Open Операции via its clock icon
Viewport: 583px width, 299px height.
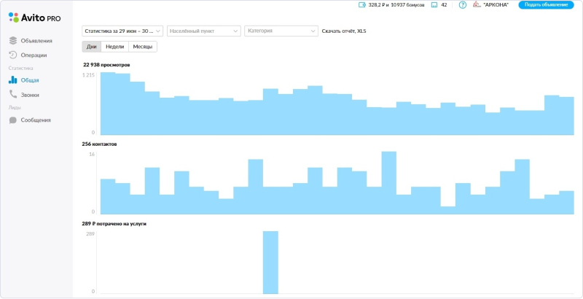coord(13,55)
